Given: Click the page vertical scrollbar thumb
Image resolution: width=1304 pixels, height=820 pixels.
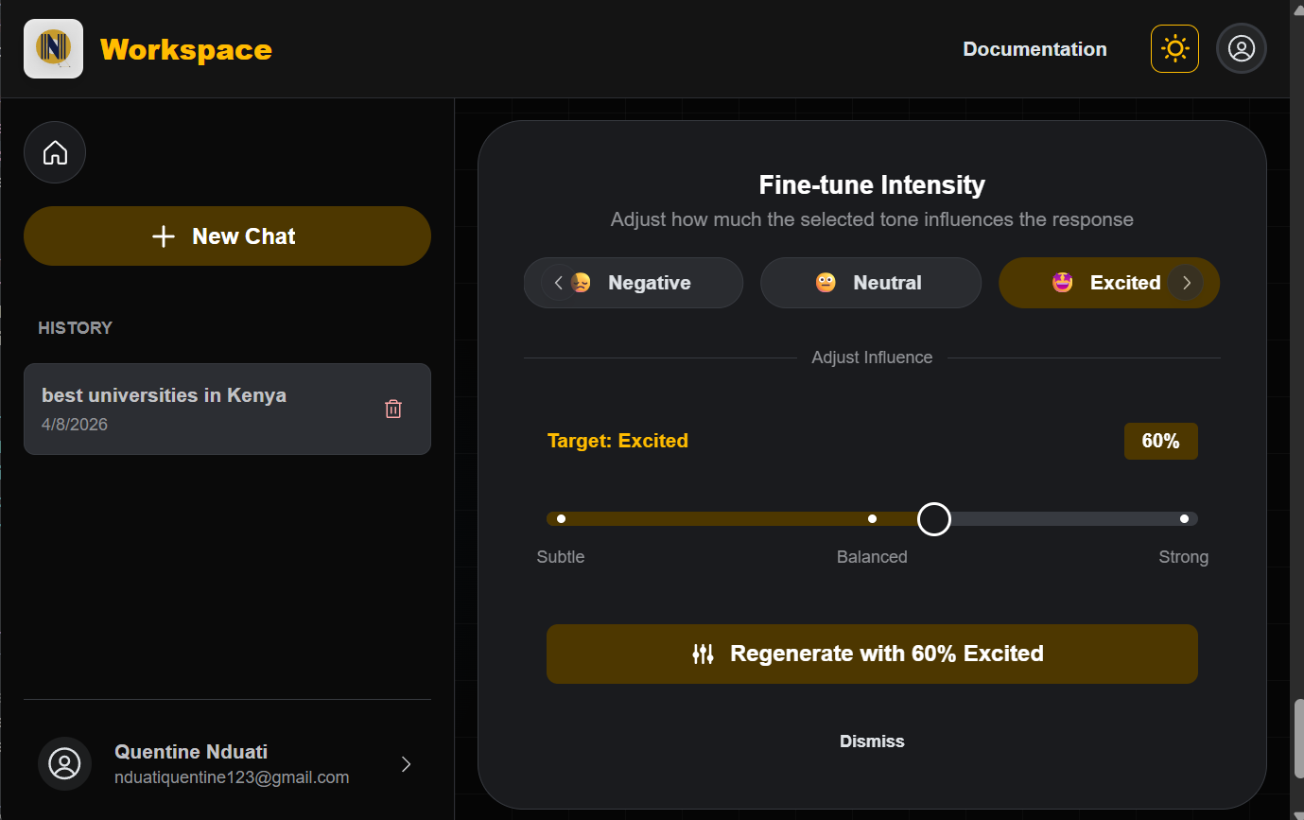Looking at the screenshot, I should click(1296, 738).
